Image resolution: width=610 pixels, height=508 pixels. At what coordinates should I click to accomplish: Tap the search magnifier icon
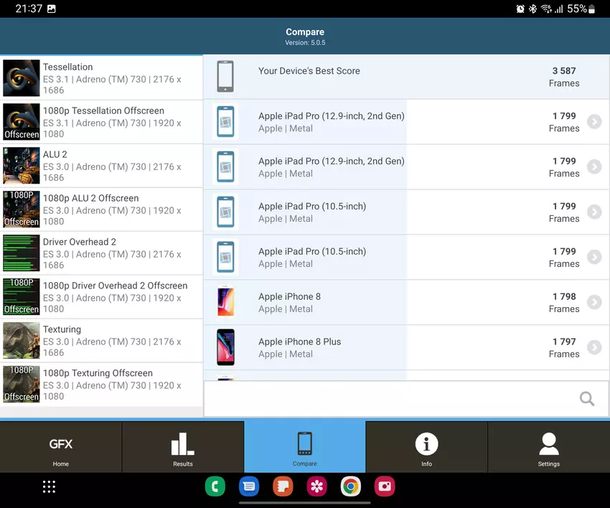click(586, 399)
